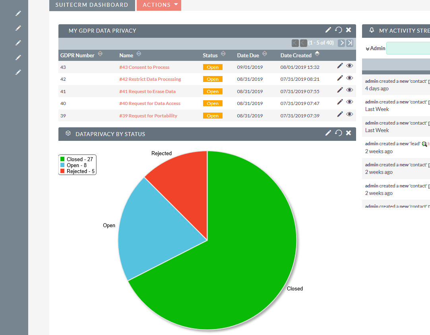Click the blue Open legend swatch
Image resolution: width=430 pixels, height=335 pixels.
coord(62,165)
